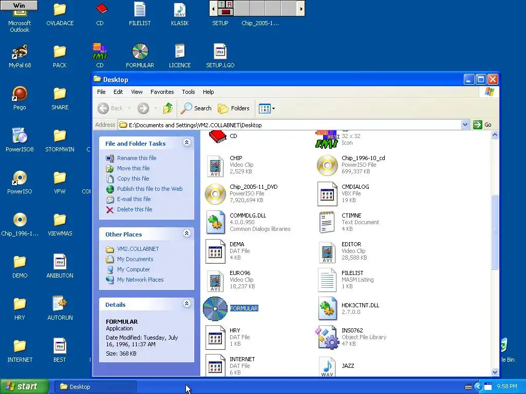Viewport: 526px width, 394px height.
Task: Open the File menu
Action: [101, 92]
